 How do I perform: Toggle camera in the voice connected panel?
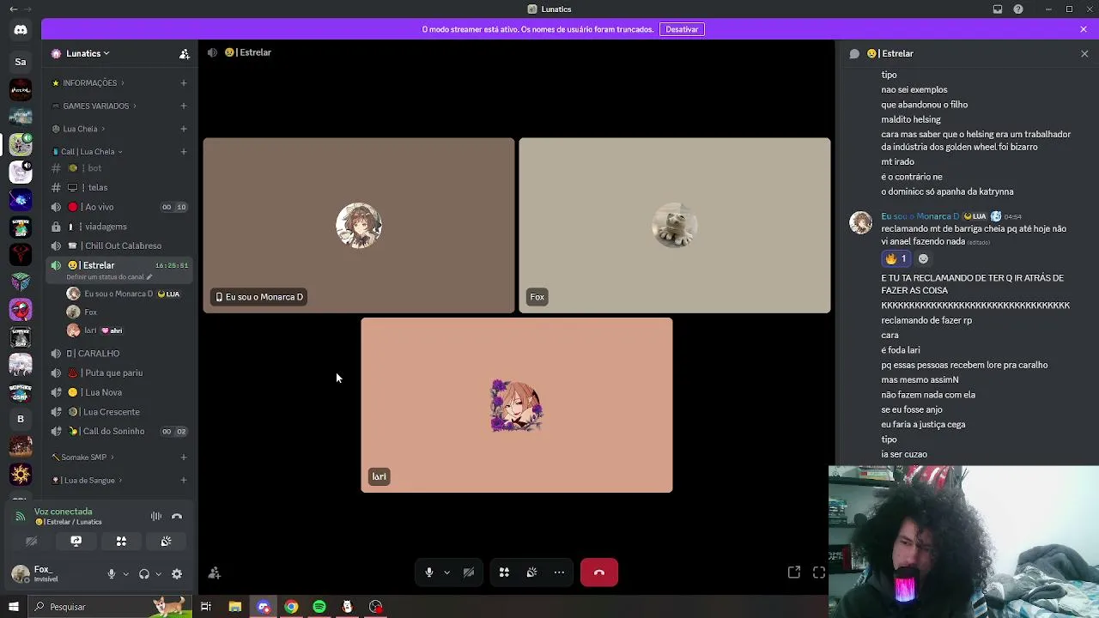pyautogui.click(x=31, y=541)
